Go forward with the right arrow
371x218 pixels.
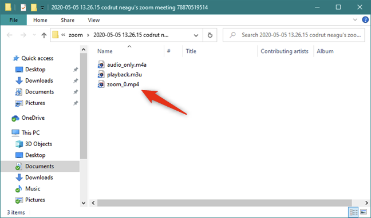pyautogui.click(x=23, y=35)
